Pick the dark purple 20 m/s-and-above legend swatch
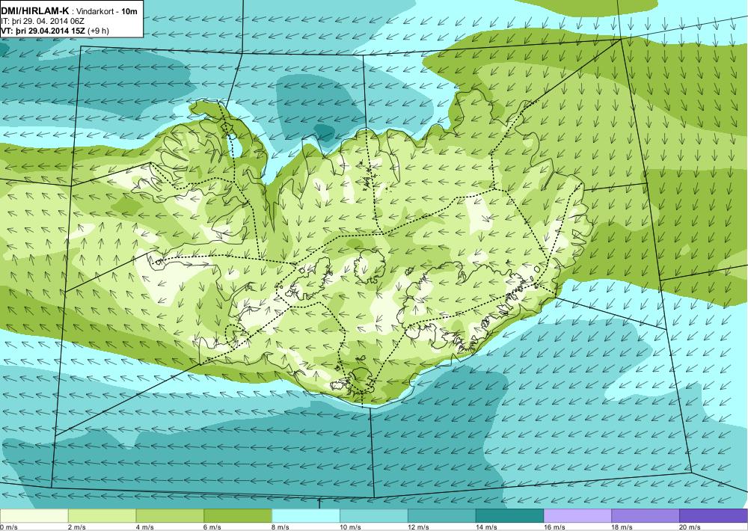 point(713,516)
